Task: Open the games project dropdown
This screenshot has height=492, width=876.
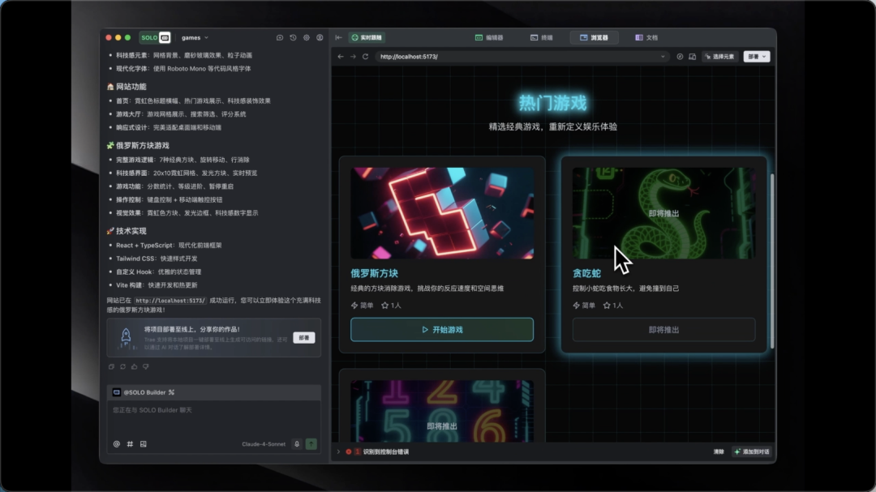Action: [x=195, y=37]
